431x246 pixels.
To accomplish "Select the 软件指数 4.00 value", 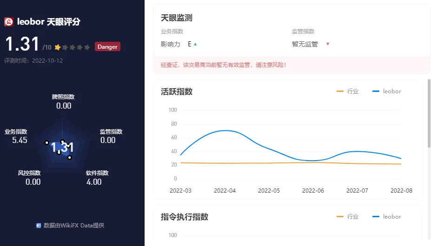I will (94, 182).
